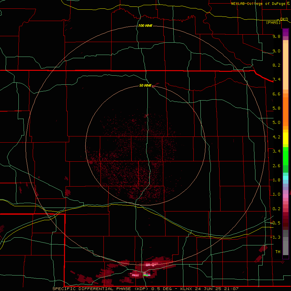Pick the bright green segment beside 3.4
Viewport: 291px width, 291px height.
(x=286, y=156)
